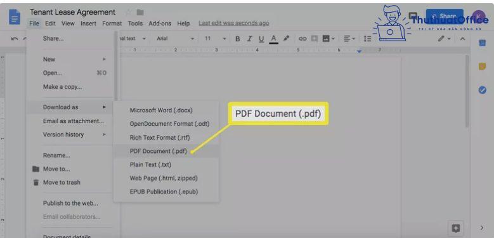Viewport: 494px width, 238px height.
Task: Click the Google Docs home icon
Action: pos(15,17)
